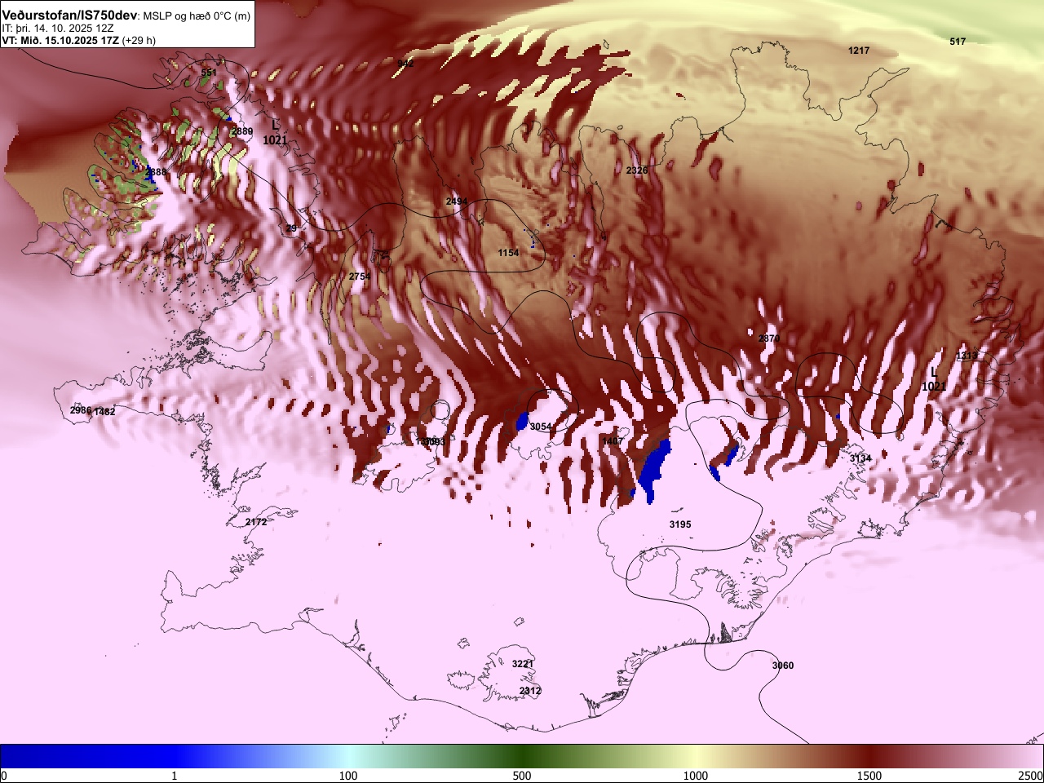Click the 1000 tick on the colour scale

pyautogui.click(x=696, y=776)
